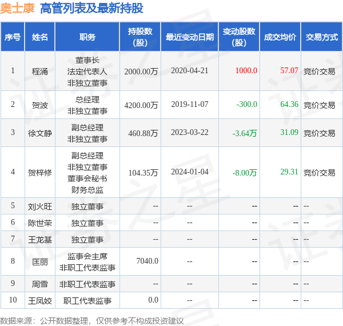Click 王凤姣's holding value 0.0

click(153, 300)
